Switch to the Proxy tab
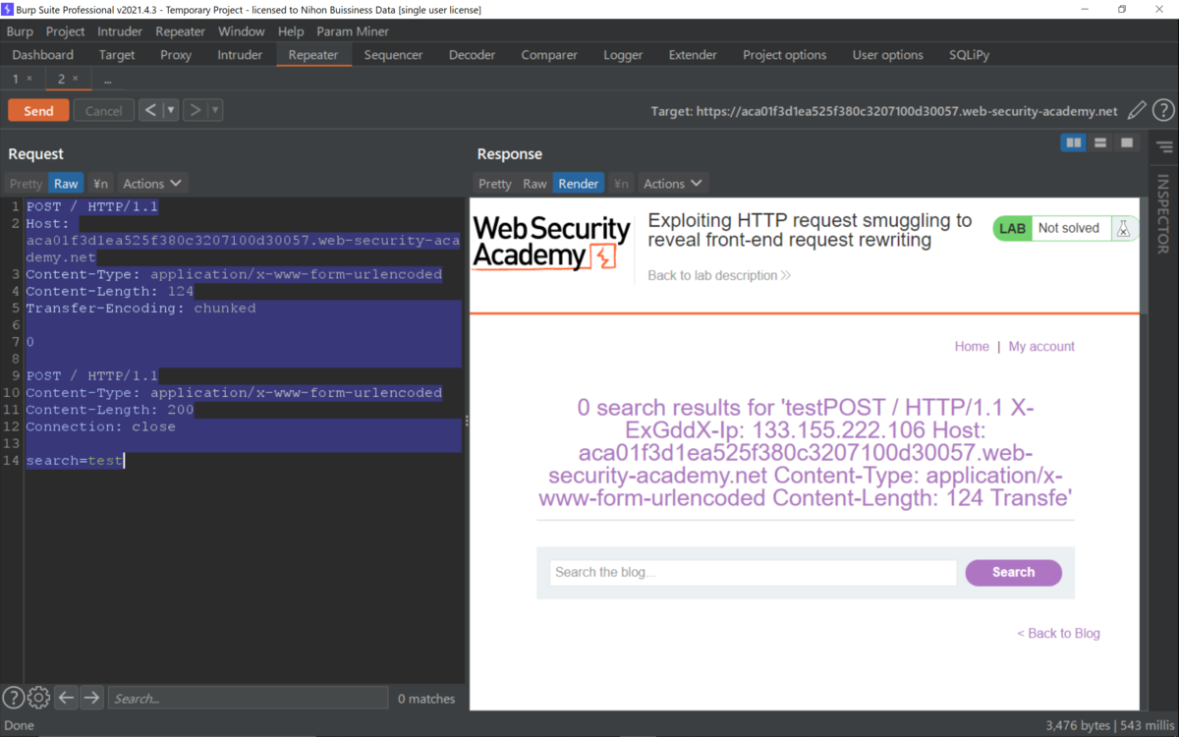Image resolution: width=1179 pixels, height=737 pixels. click(176, 55)
